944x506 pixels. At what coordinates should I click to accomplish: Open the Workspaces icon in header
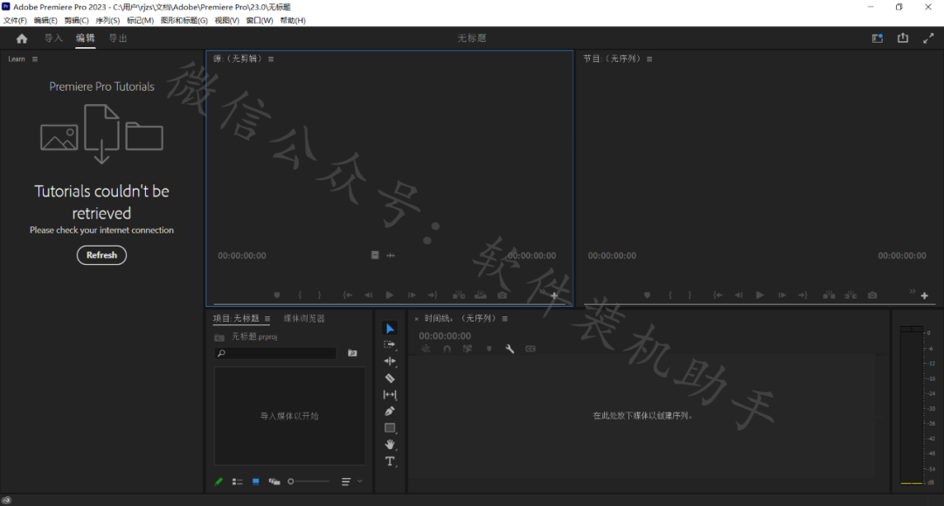point(878,38)
